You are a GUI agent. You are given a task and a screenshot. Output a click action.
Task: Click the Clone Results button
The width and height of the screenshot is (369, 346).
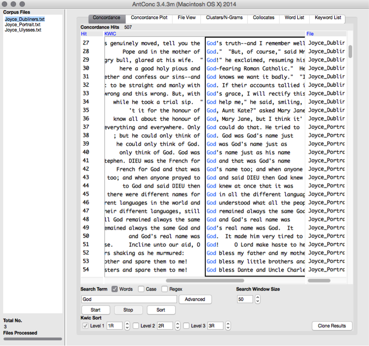click(x=332, y=326)
